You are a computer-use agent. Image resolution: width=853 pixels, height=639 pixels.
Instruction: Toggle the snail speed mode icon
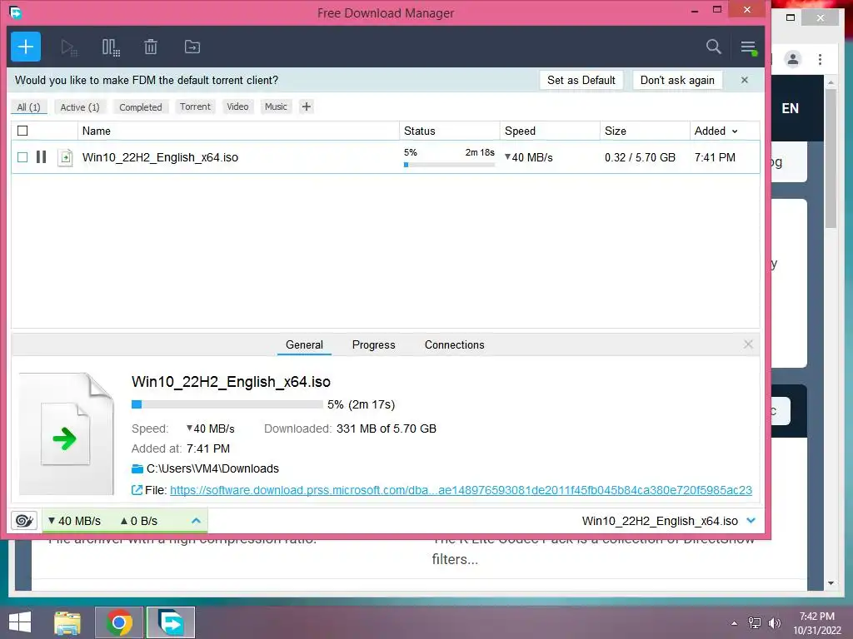pos(24,521)
